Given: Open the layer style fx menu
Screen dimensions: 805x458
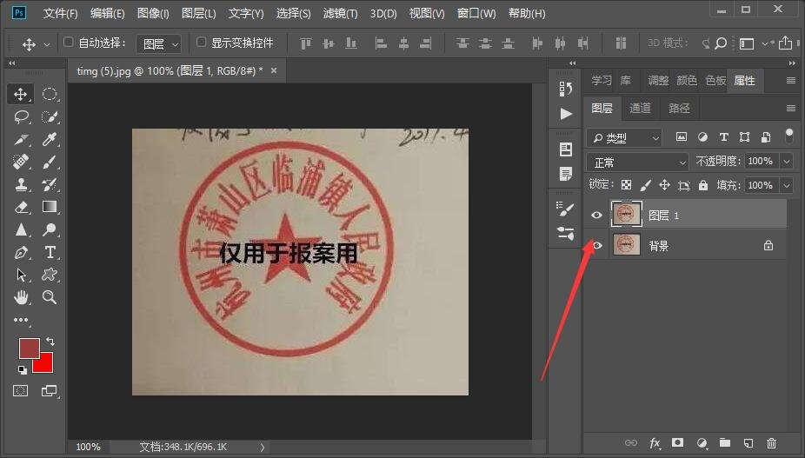Looking at the screenshot, I should click(x=655, y=443).
